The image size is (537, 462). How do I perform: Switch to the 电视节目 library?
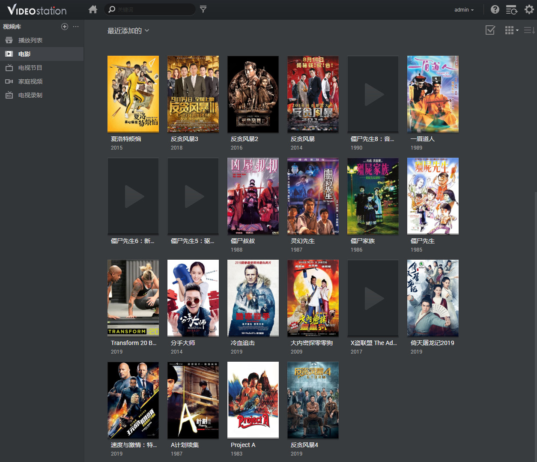[x=42, y=68]
